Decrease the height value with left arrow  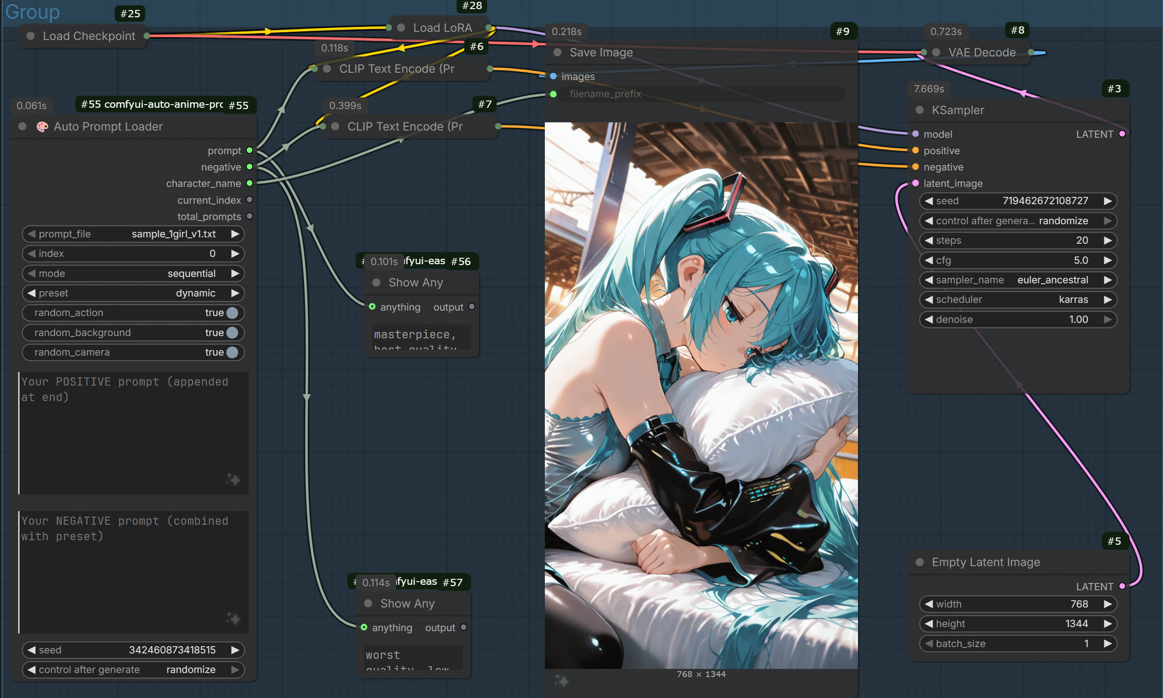[x=929, y=624]
